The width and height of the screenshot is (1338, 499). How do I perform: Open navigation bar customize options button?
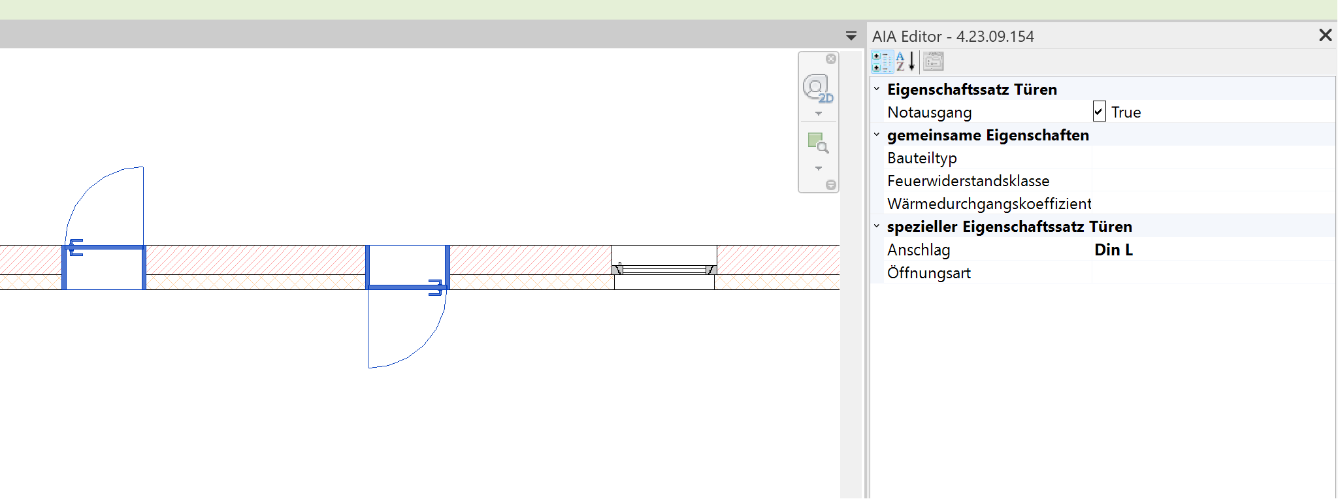tap(831, 185)
